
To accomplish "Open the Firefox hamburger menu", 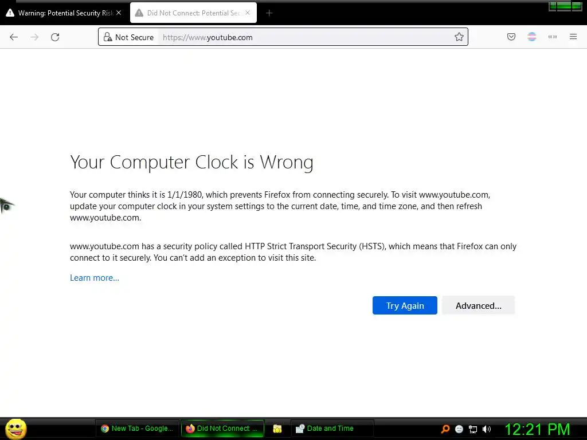I will coord(573,37).
